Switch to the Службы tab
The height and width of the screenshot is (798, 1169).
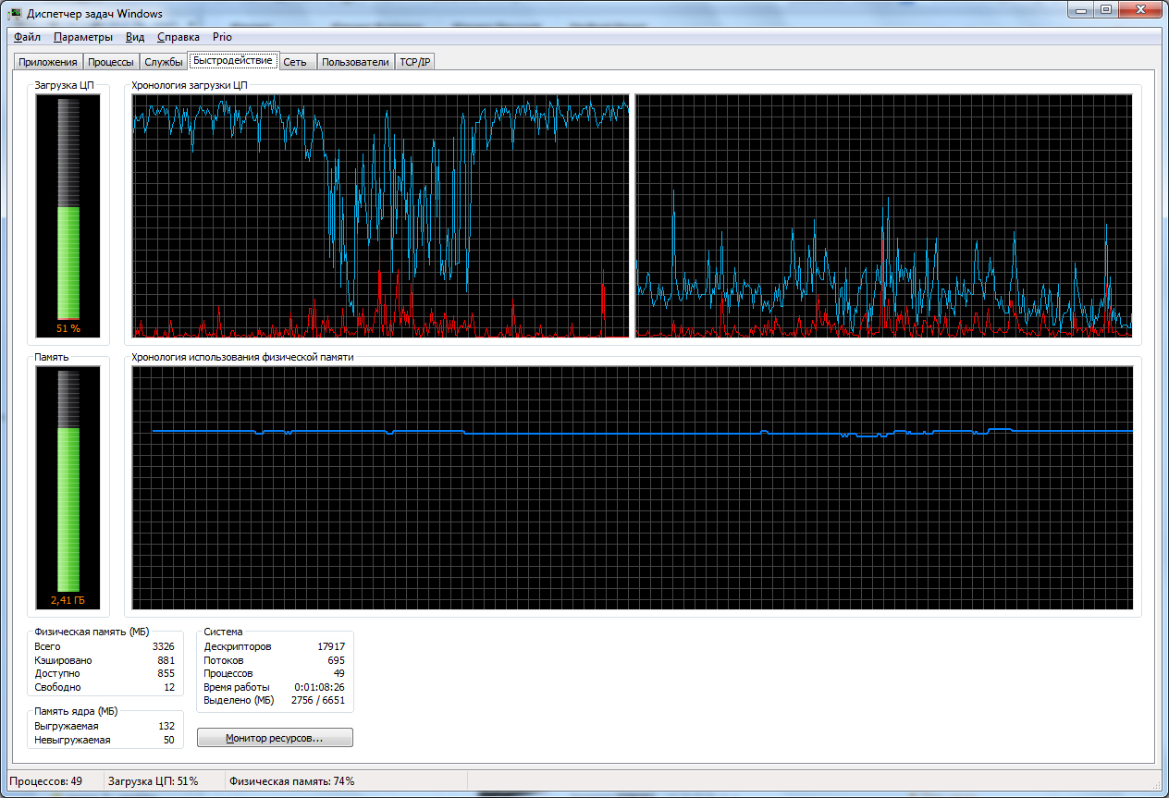coord(163,62)
